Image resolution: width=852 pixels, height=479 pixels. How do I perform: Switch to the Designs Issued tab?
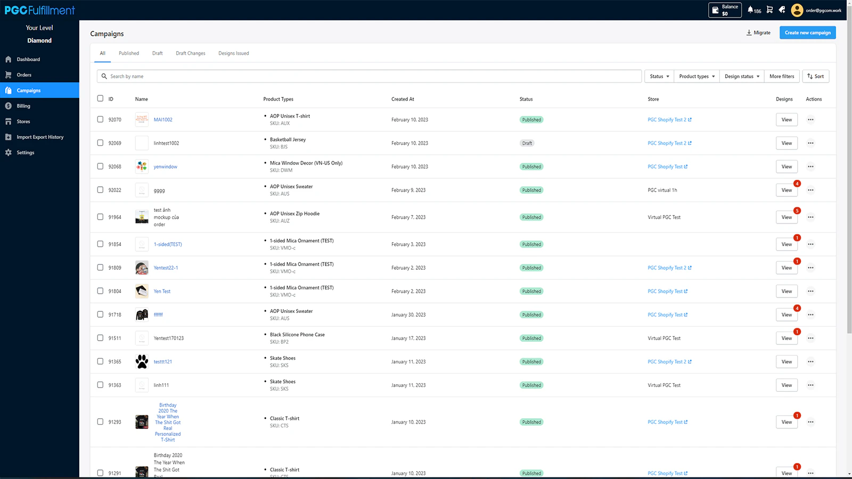click(x=233, y=53)
